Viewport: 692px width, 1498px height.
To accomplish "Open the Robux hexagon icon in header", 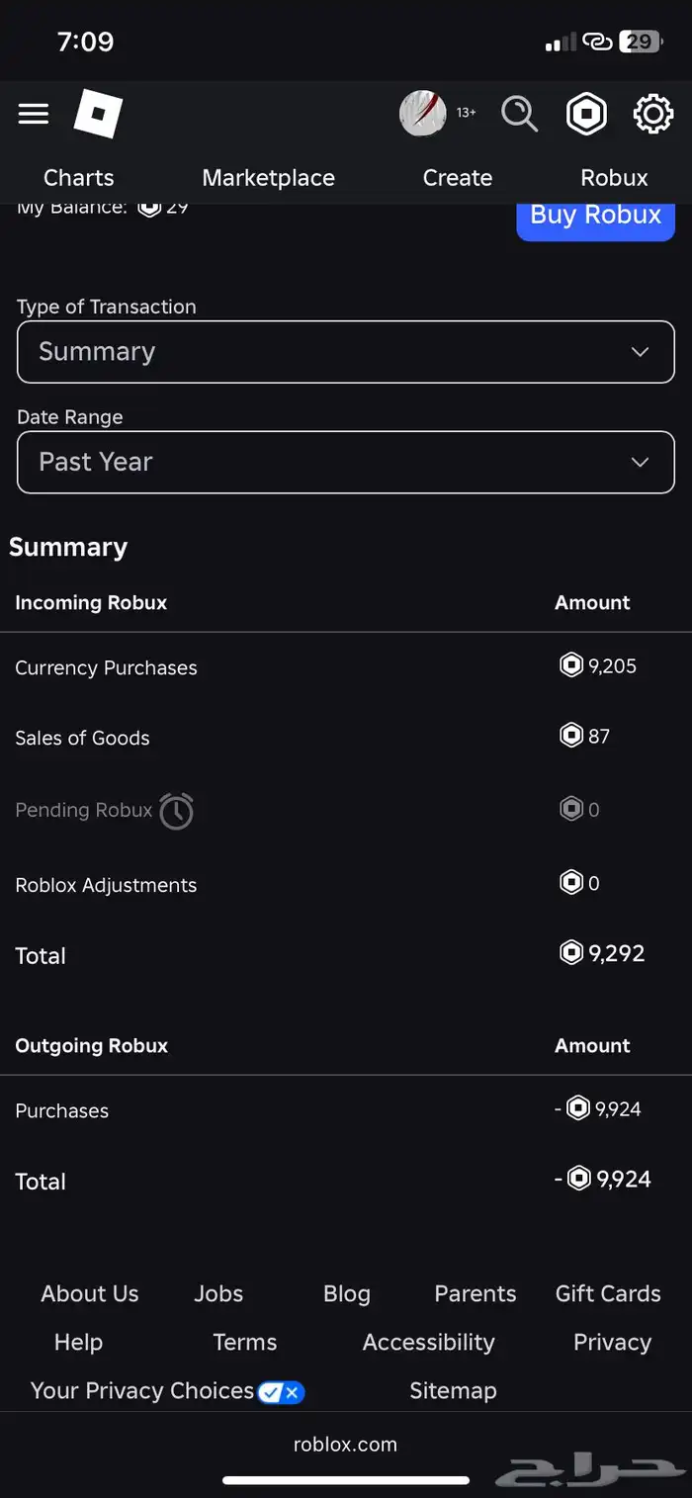I will pyautogui.click(x=586, y=115).
